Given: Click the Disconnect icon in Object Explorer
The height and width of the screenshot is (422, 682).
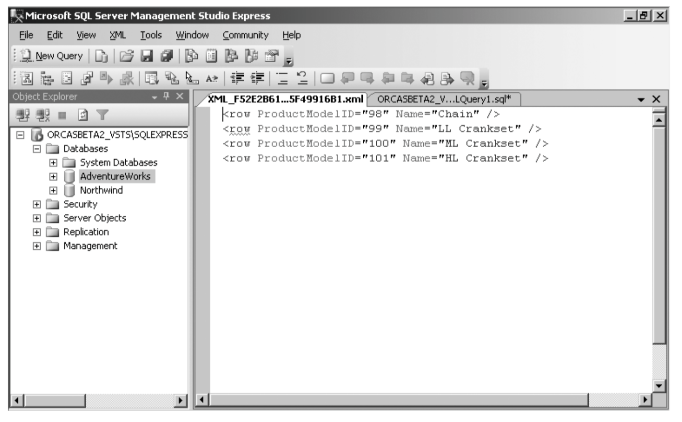Looking at the screenshot, I should [43, 115].
